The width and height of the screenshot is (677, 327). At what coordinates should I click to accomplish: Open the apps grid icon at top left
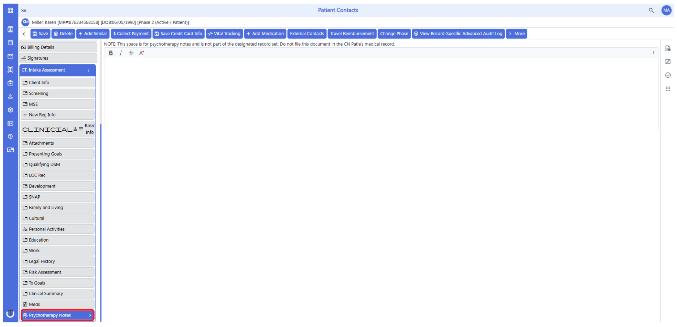coord(10,10)
